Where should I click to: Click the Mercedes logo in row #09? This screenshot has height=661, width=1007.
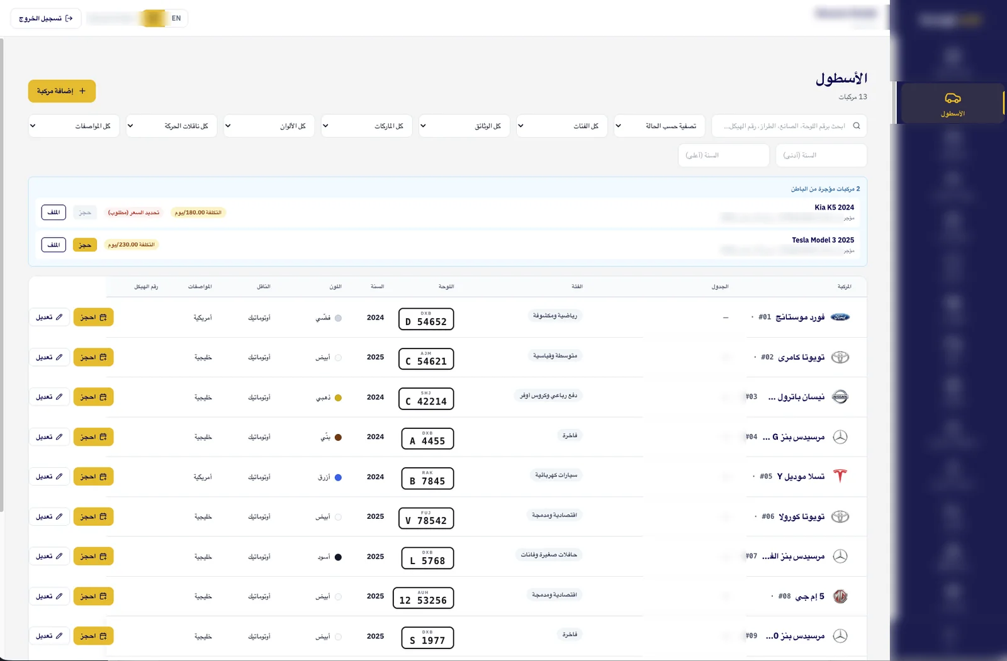coord(840,636)
